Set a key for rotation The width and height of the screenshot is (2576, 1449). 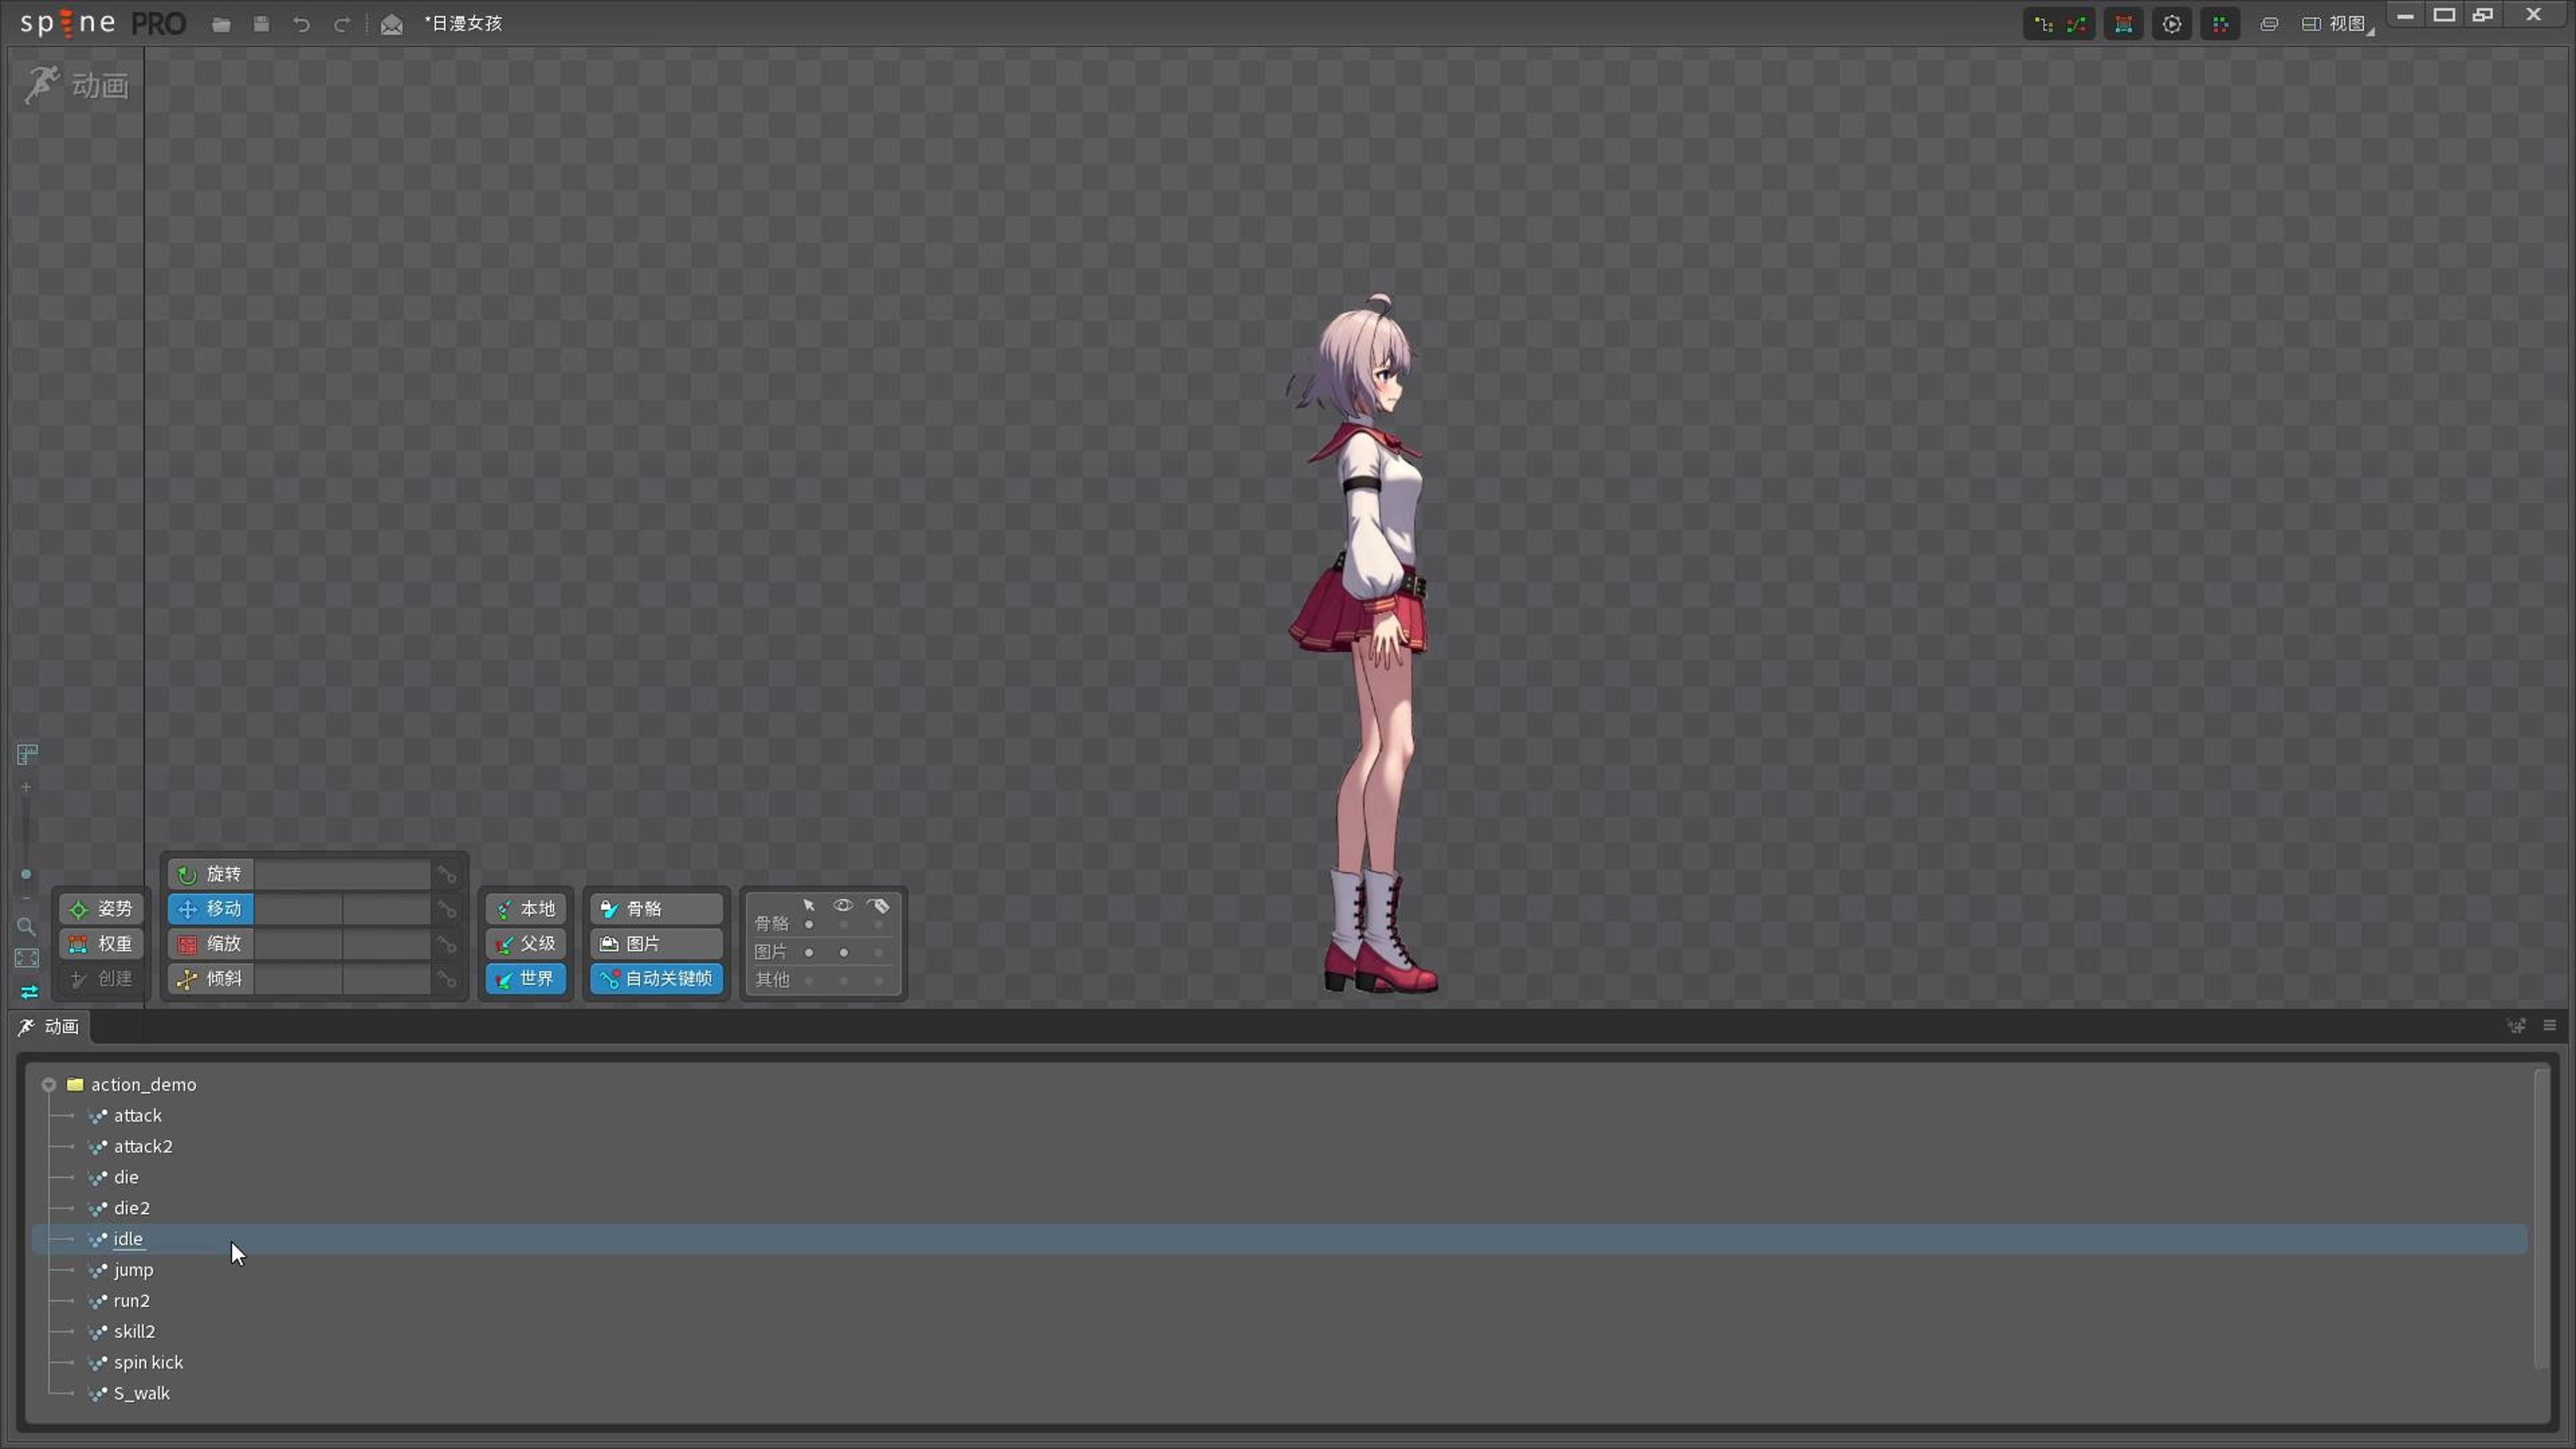(447, 875)
